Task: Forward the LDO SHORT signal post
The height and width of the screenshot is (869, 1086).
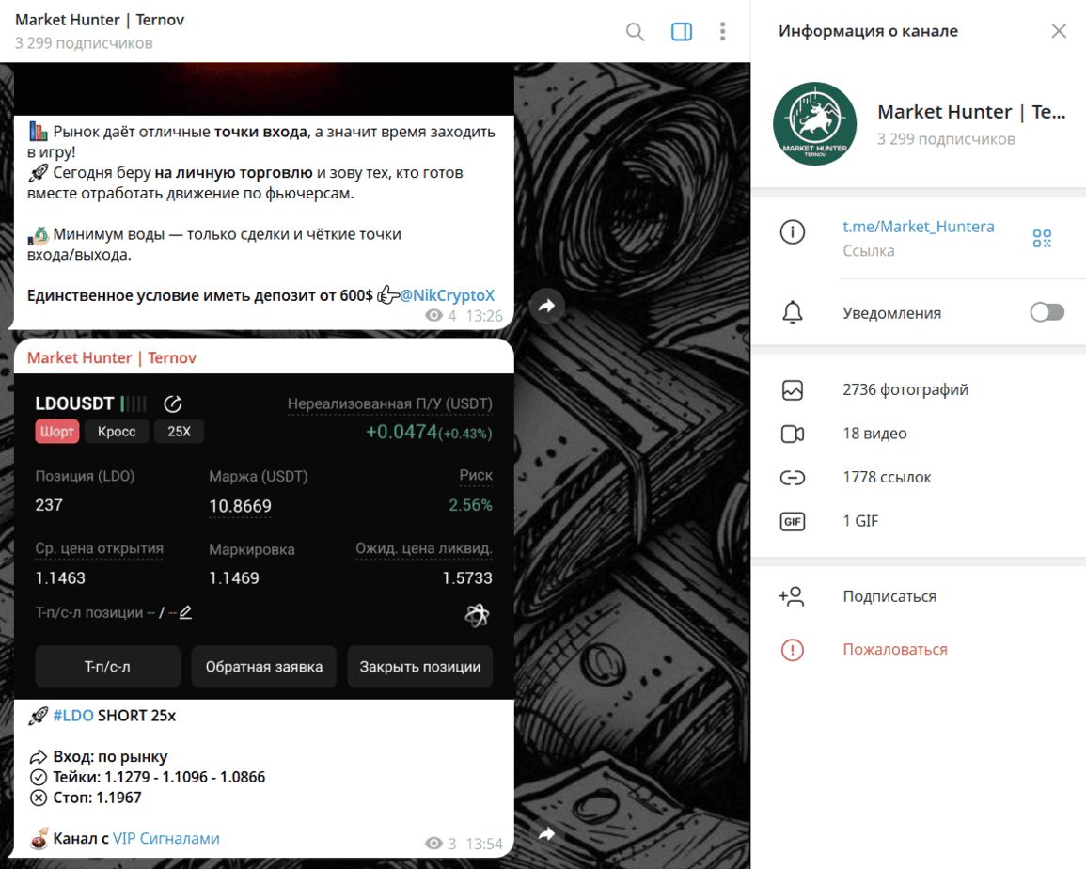Action: (547, 833)
